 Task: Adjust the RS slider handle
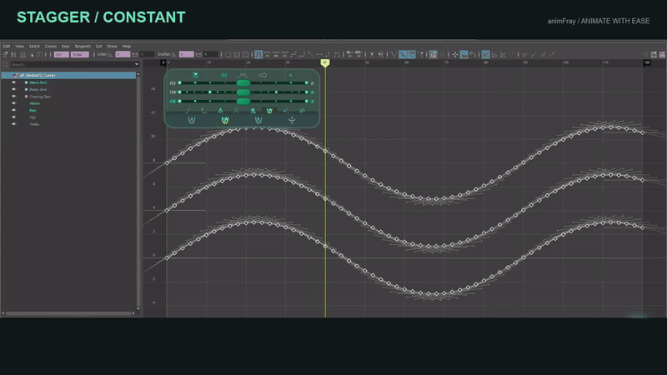click(x=243, y=83)
